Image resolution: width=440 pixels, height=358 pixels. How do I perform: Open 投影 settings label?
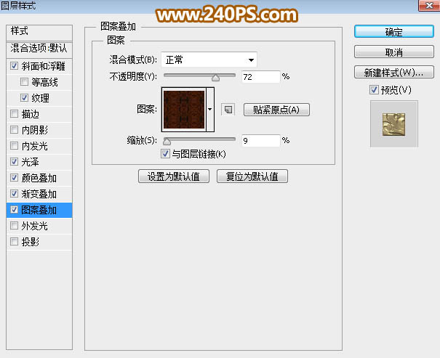pyautogui.click(x=30, y=242)
